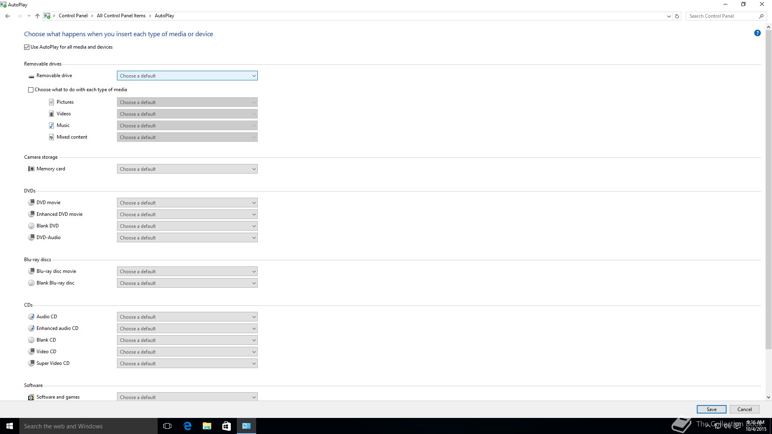Click the Save button
Screen dimensions: 772x434
click(711, 409)
